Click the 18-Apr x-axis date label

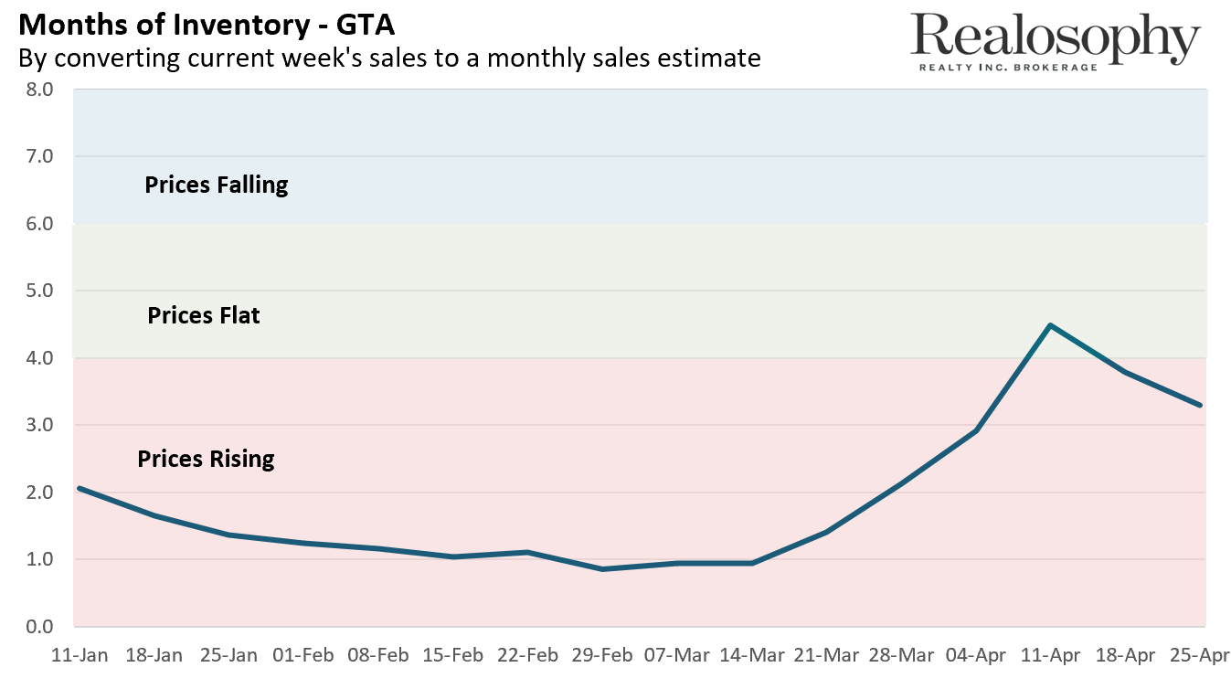[x=1125, y=655]
